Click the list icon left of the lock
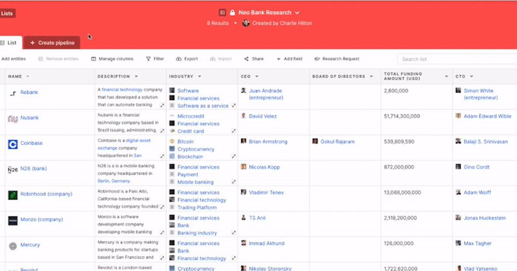The height and width of the screenshot is (271, 517). click(222, 12)
